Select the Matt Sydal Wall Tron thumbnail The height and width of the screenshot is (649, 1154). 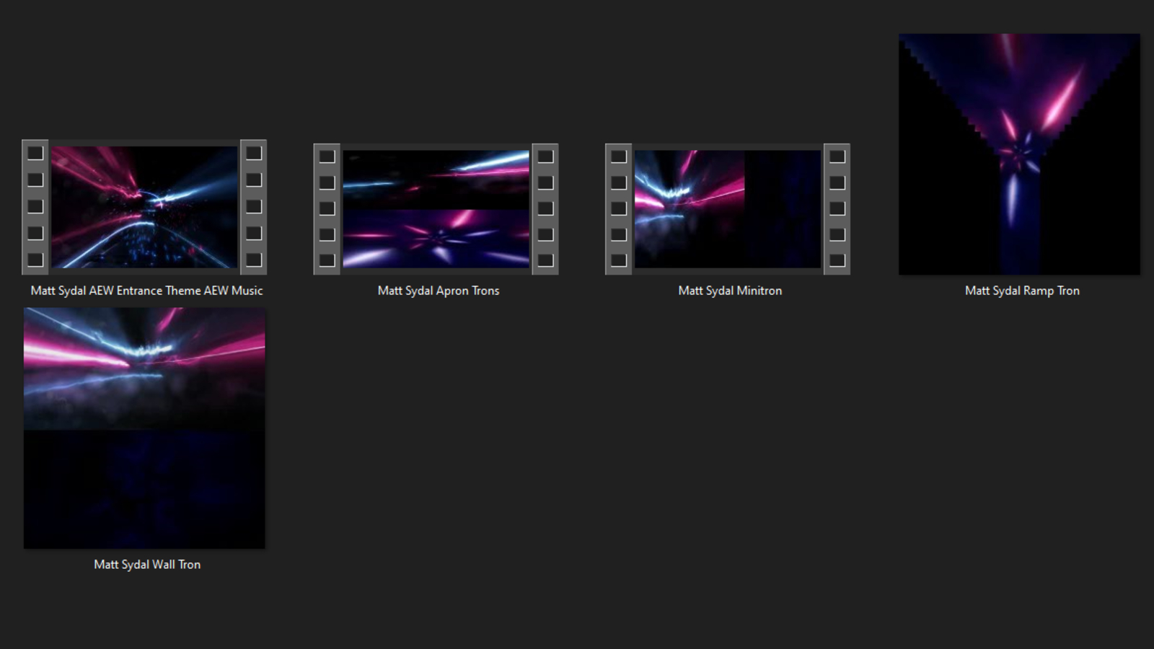click(144, 428)
